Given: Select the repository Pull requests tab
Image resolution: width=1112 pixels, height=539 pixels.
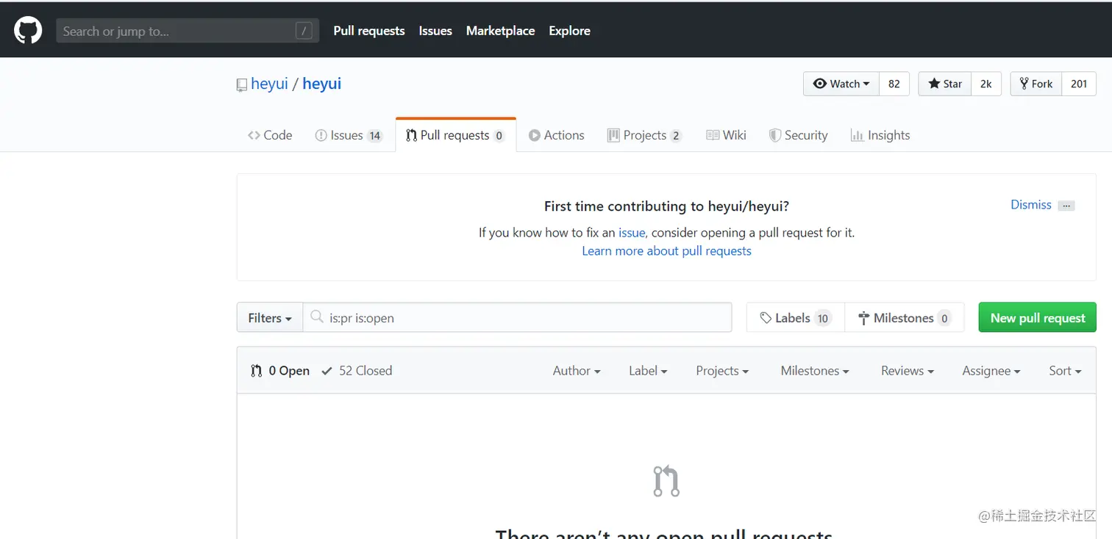Looking at the screenshot, I should point(455,135).
